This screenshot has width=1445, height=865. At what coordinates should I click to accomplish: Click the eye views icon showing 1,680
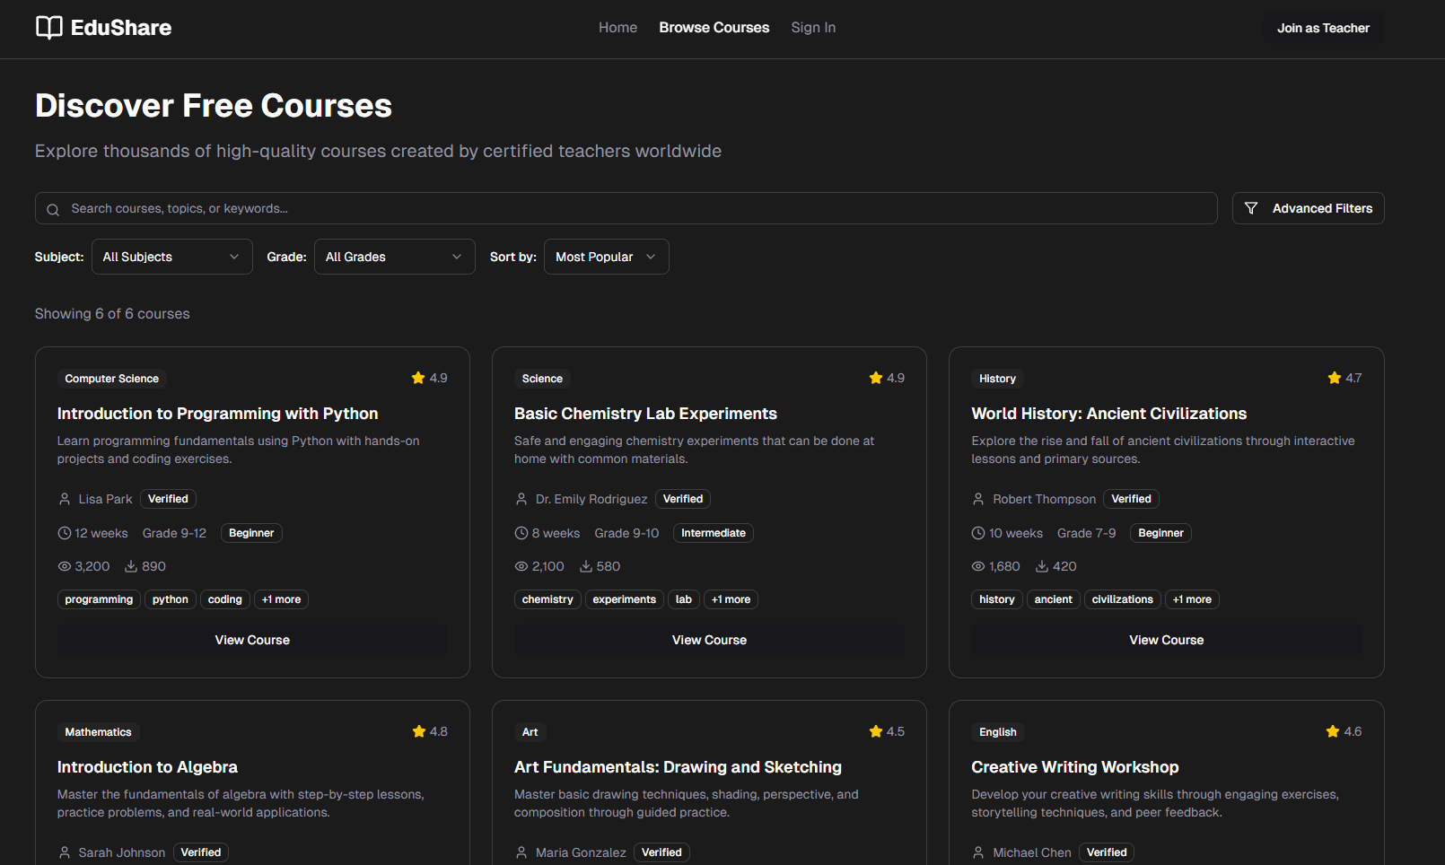[978, 566]
